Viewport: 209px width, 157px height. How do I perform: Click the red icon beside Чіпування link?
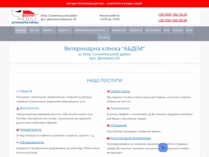[108, 126]
